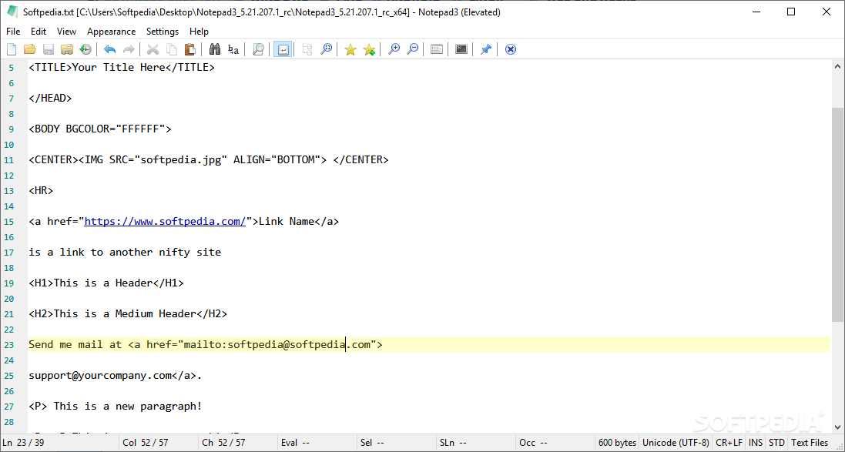Viewport: 845px width, 452px height.
Task: Zoom in with the plus magnifier
Action: (394, 49)
